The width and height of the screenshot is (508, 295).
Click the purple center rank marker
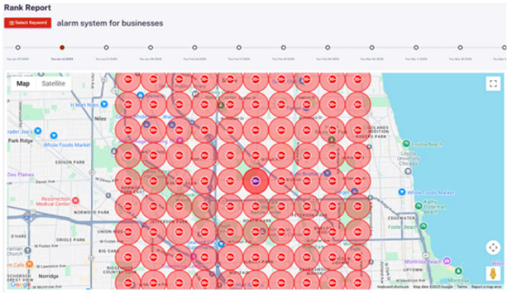point(256,181)
